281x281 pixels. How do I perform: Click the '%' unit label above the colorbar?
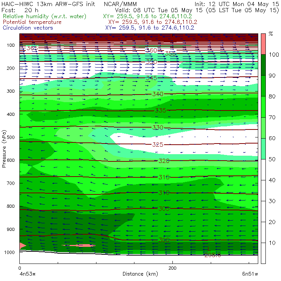(271, 34)
